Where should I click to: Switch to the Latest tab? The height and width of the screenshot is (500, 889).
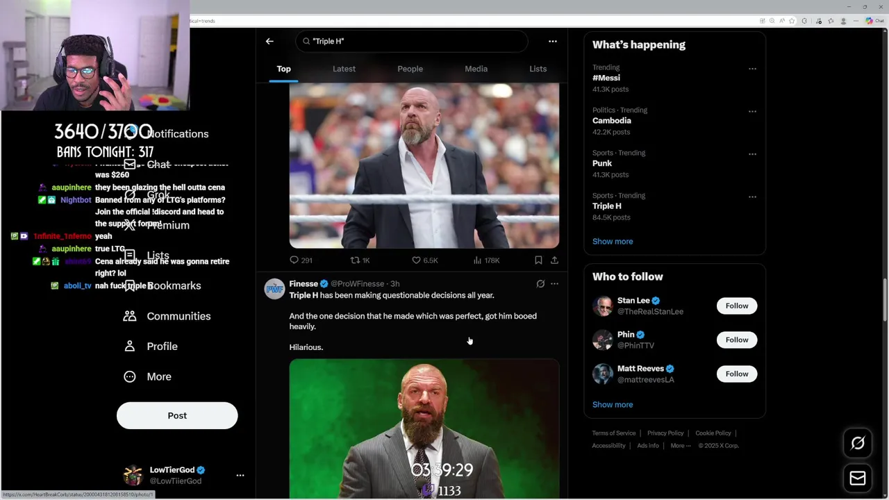pyautogui.click(x=344, y=69)
